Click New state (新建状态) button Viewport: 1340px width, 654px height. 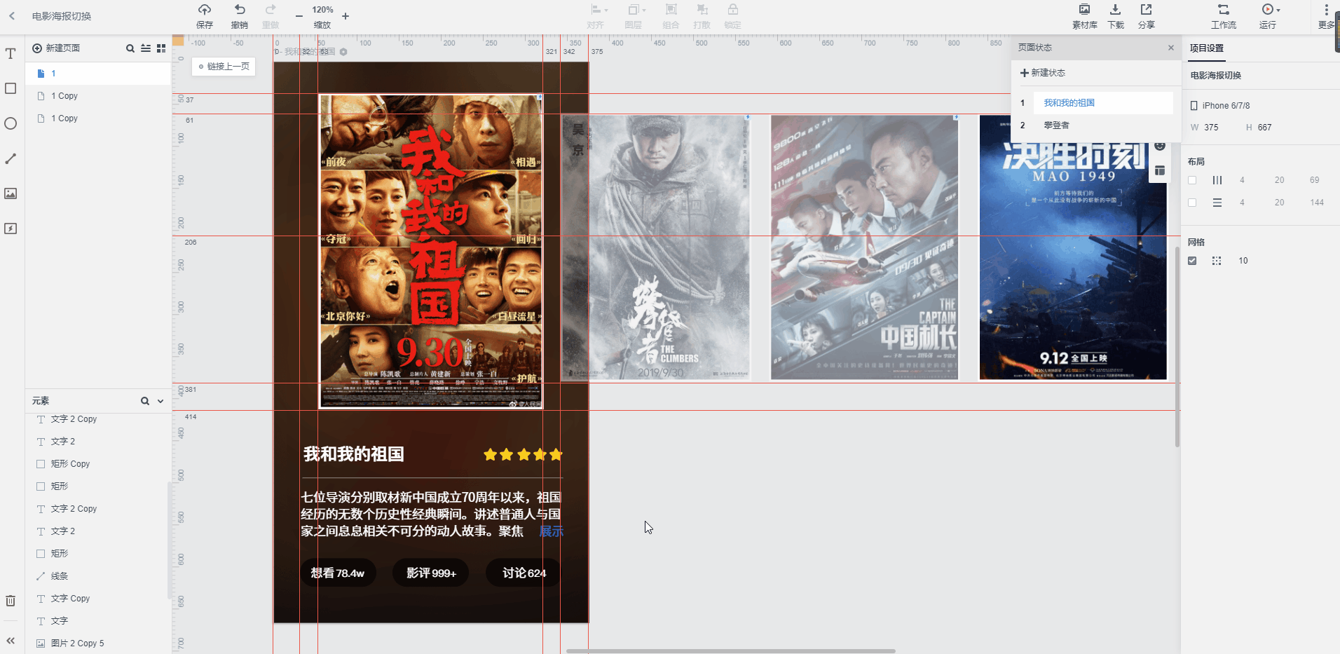click(x=1043, y=73)
